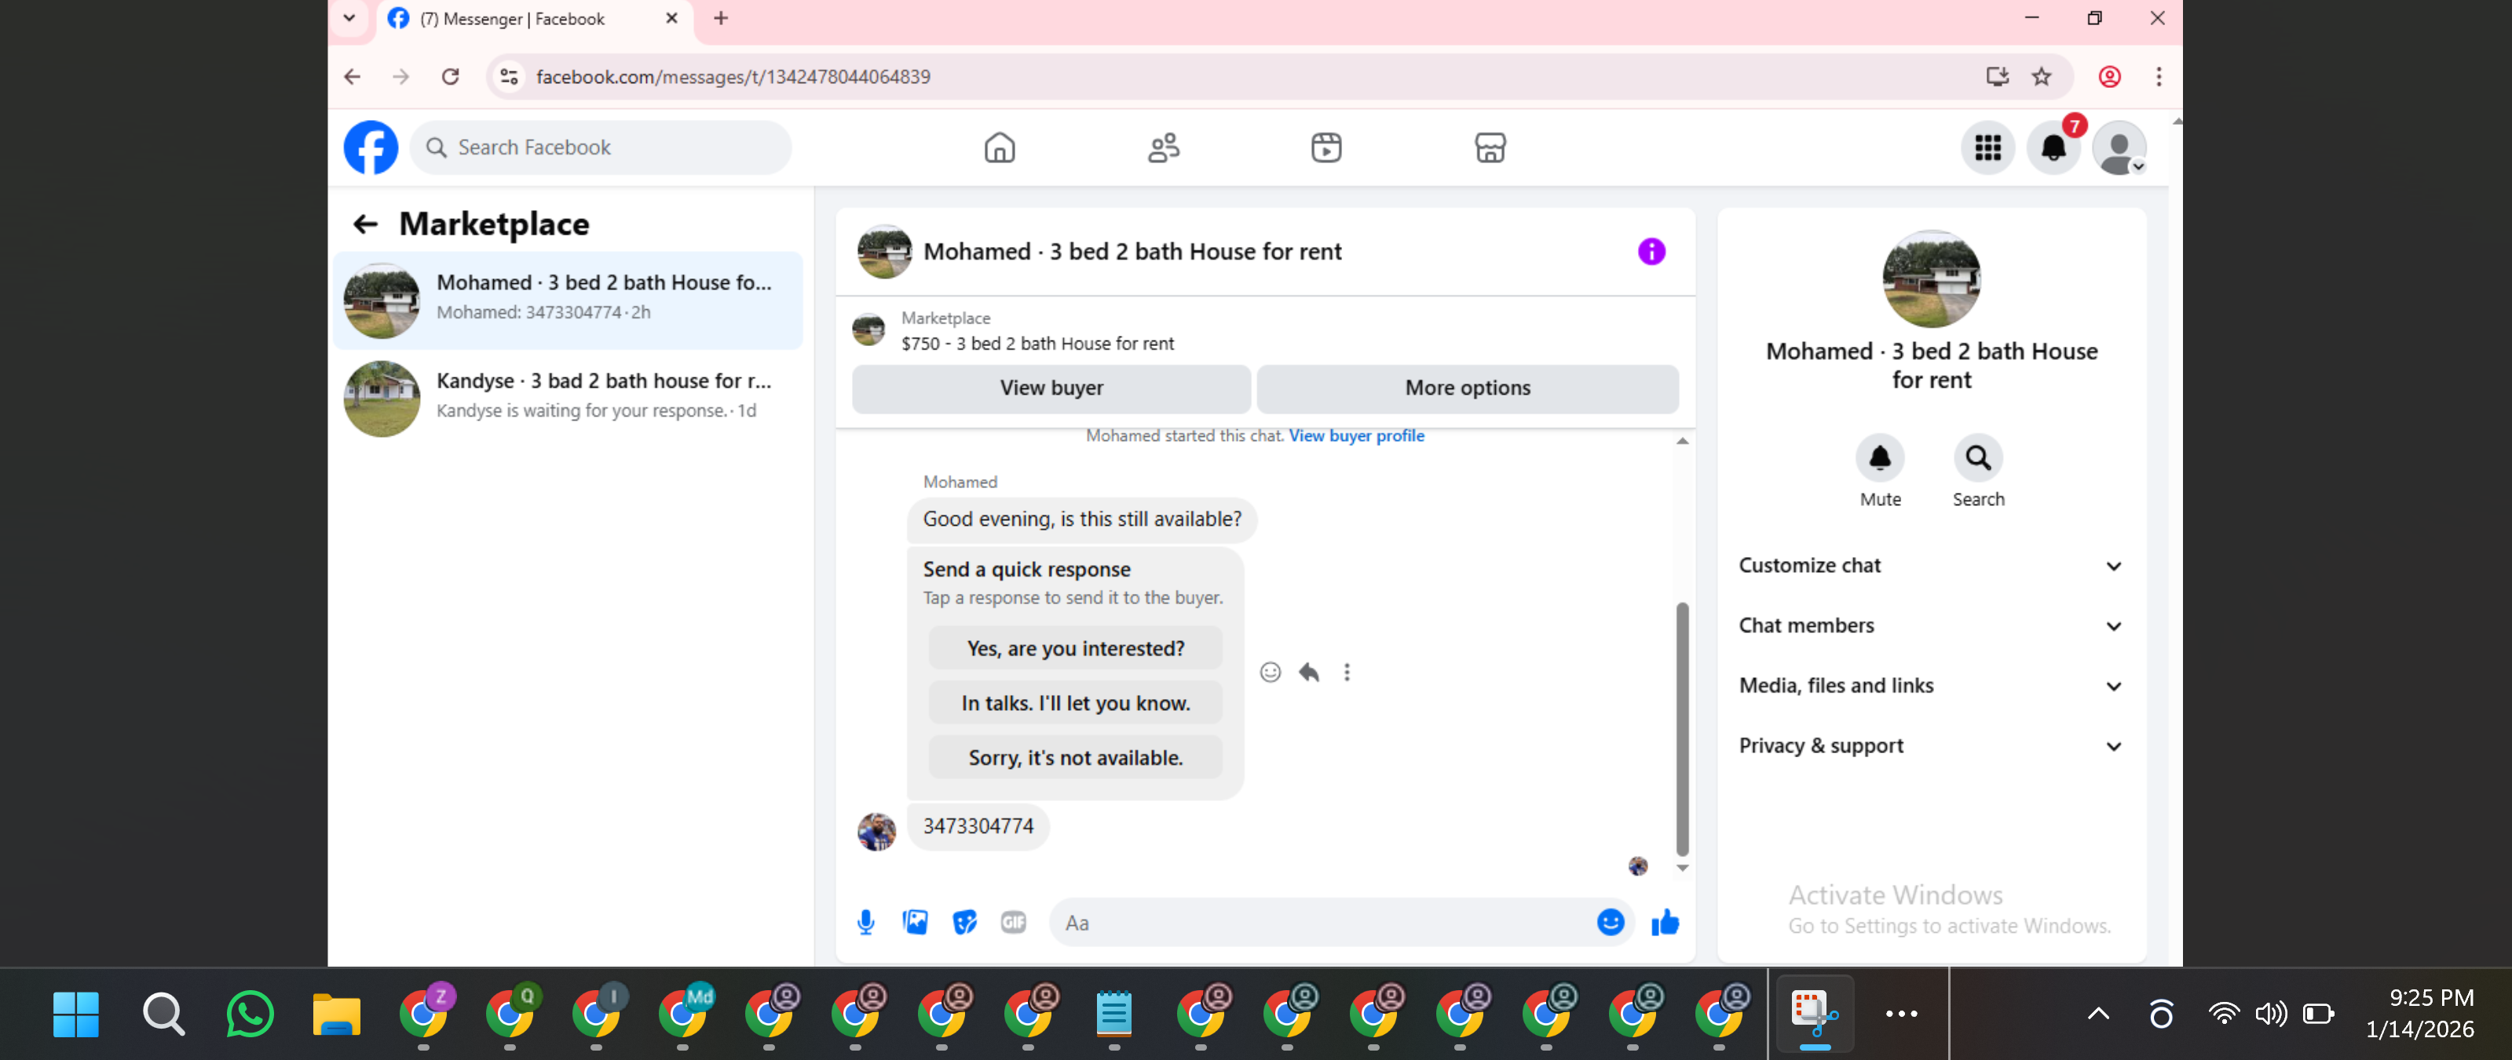Open WhatsApp from the taskbar
This screenshot has width=2512, height=1060.
tap(250, 1013)
